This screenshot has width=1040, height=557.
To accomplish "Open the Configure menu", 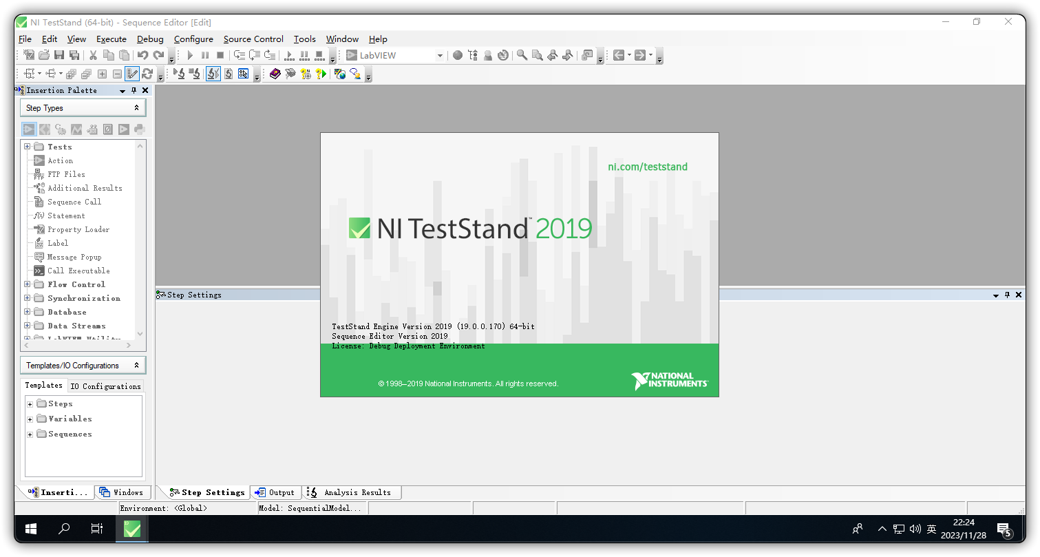I will tap(193, 39).
